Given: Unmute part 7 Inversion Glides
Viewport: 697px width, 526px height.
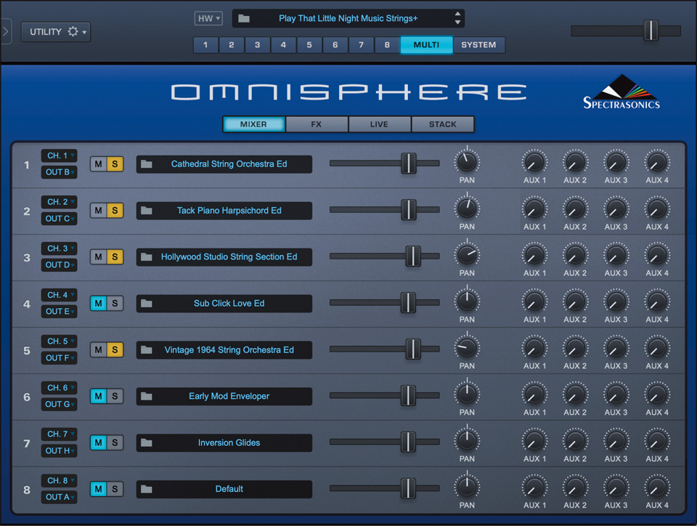Looking at the screenshot, I should (98, 442).
